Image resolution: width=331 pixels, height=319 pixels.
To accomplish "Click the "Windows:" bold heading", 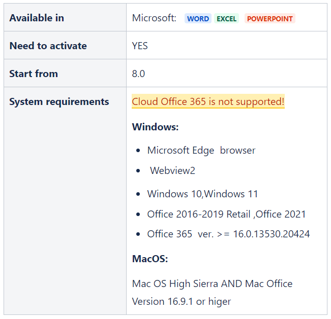I will tap(155, 127).
